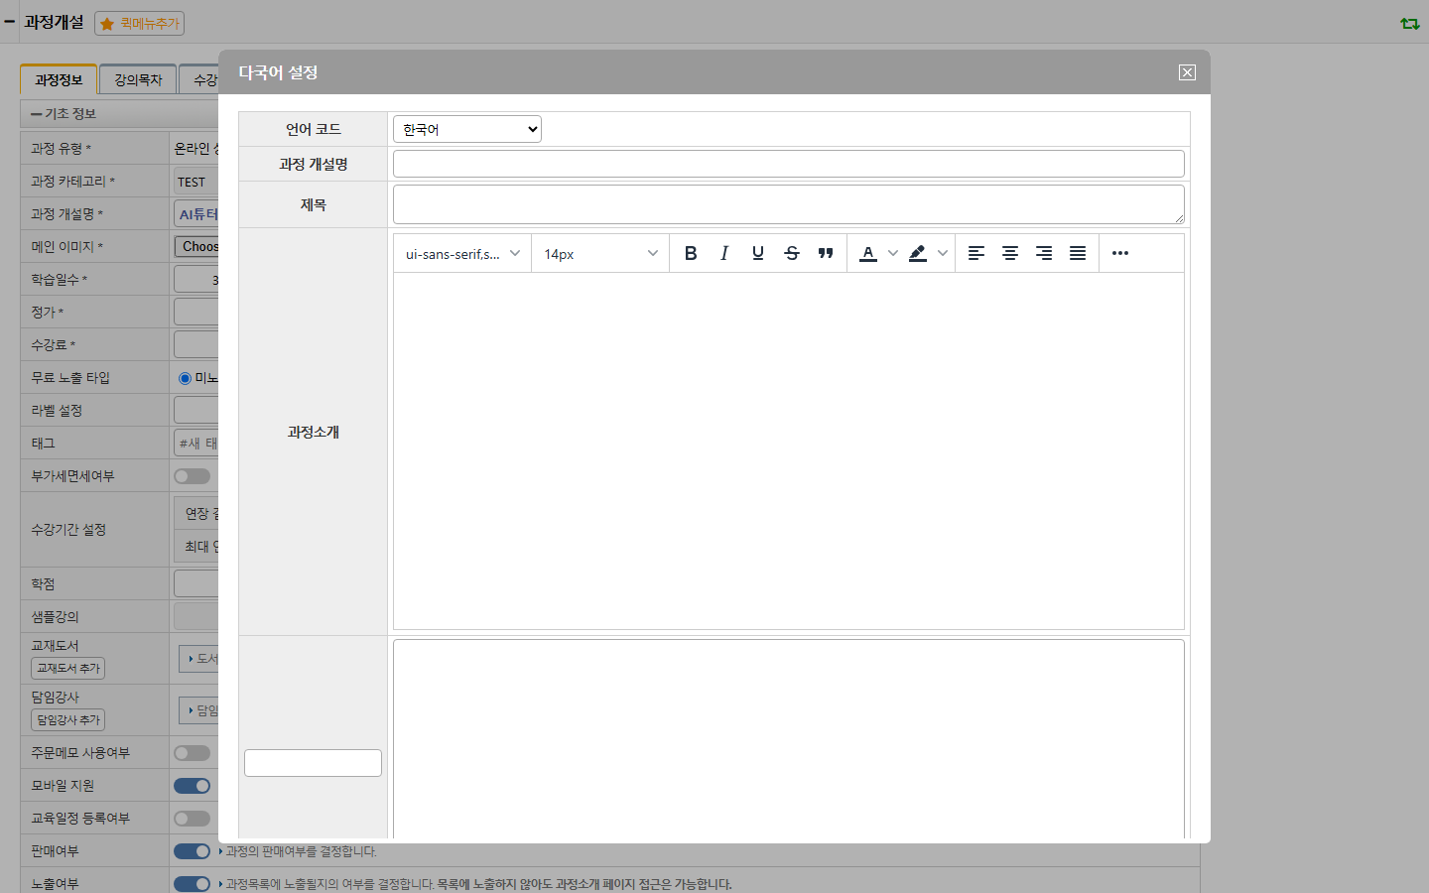Click the small input box below 과정소개 label

[x=313, y=763]
